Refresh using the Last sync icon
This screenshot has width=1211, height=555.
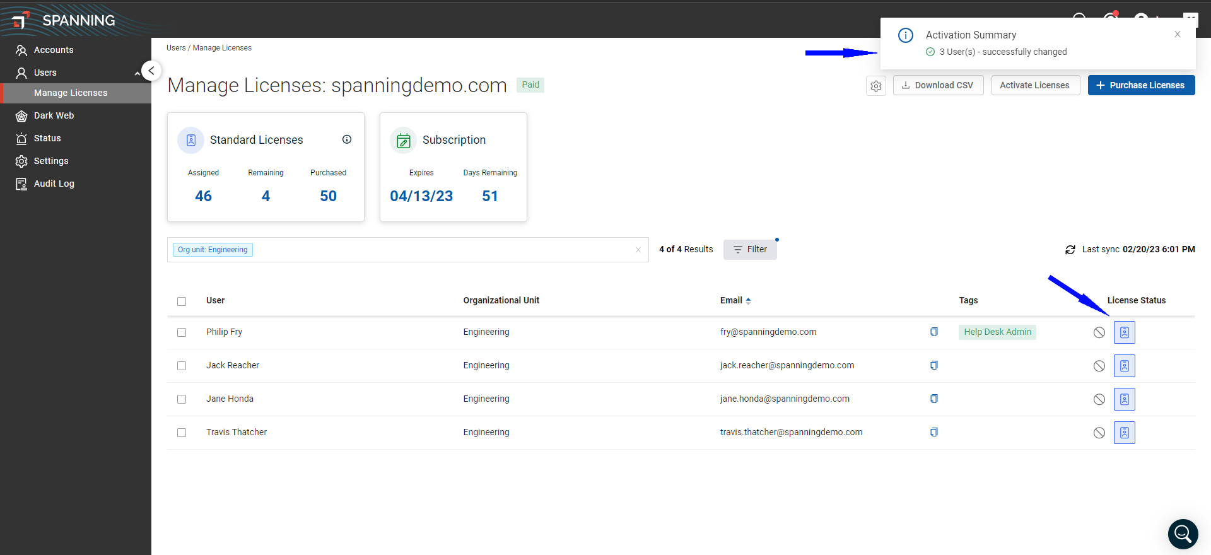pyautogui.click(x=1070, y=250)
